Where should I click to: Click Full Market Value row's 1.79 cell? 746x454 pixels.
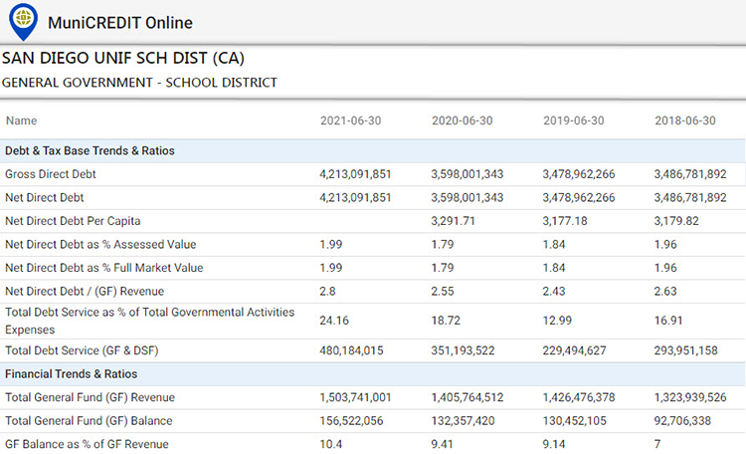(443, 268)
